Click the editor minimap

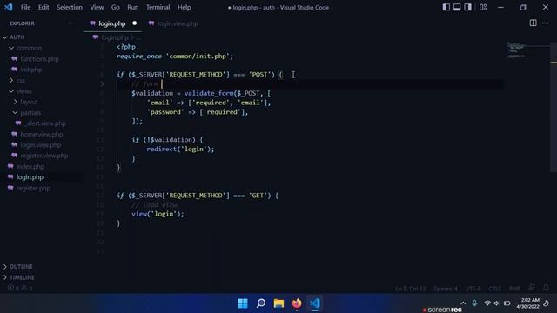click(x=517, y=50)
